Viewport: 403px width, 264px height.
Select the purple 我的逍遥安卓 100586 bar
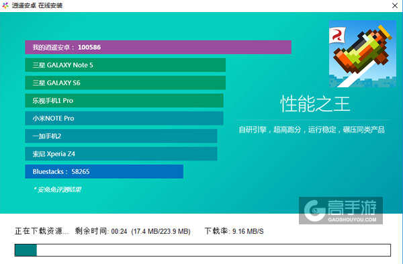click(x=158, y=47)
